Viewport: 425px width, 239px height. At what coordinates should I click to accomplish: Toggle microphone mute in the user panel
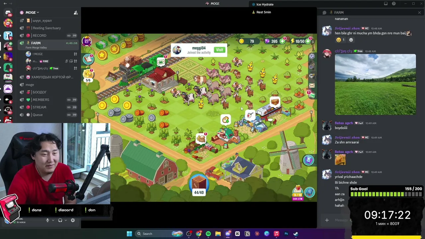(x=47, y=220)
